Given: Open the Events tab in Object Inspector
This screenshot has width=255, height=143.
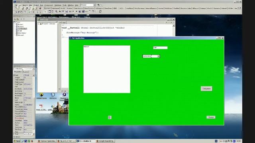Looking at the screenshot, I should click(x=25, y=72).
